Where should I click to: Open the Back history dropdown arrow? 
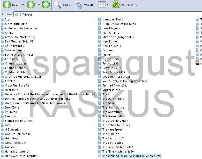(23, 5)
